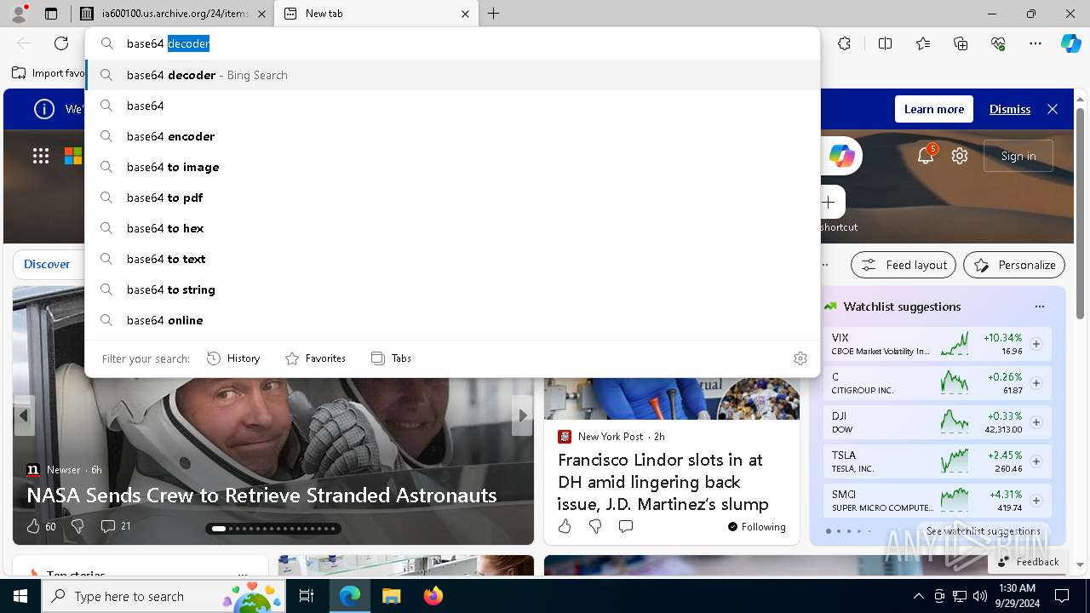Open Windows Start menu
The width and height of the screenshot is (1090, 613).
[20, 596]
